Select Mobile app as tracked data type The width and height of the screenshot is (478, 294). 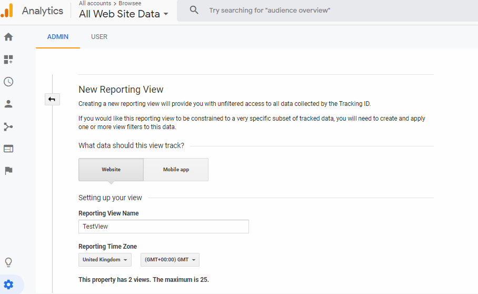click(176, 170)
